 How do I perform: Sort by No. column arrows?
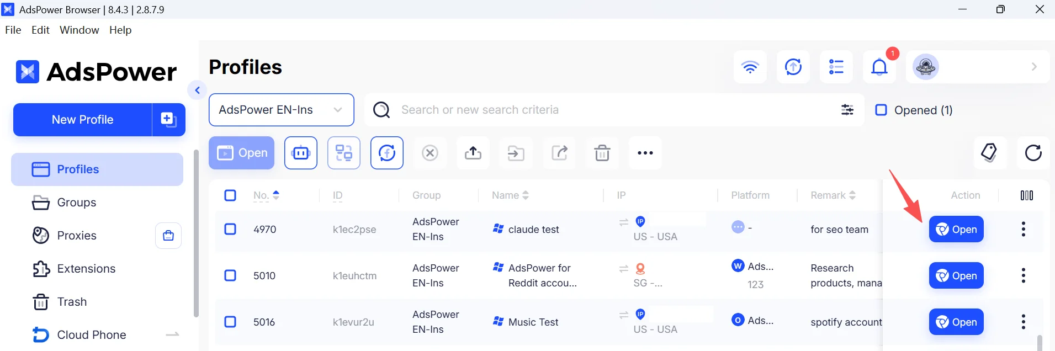276,195
